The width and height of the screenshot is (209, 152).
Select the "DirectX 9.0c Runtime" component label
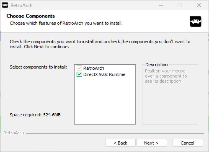point(104,74)
